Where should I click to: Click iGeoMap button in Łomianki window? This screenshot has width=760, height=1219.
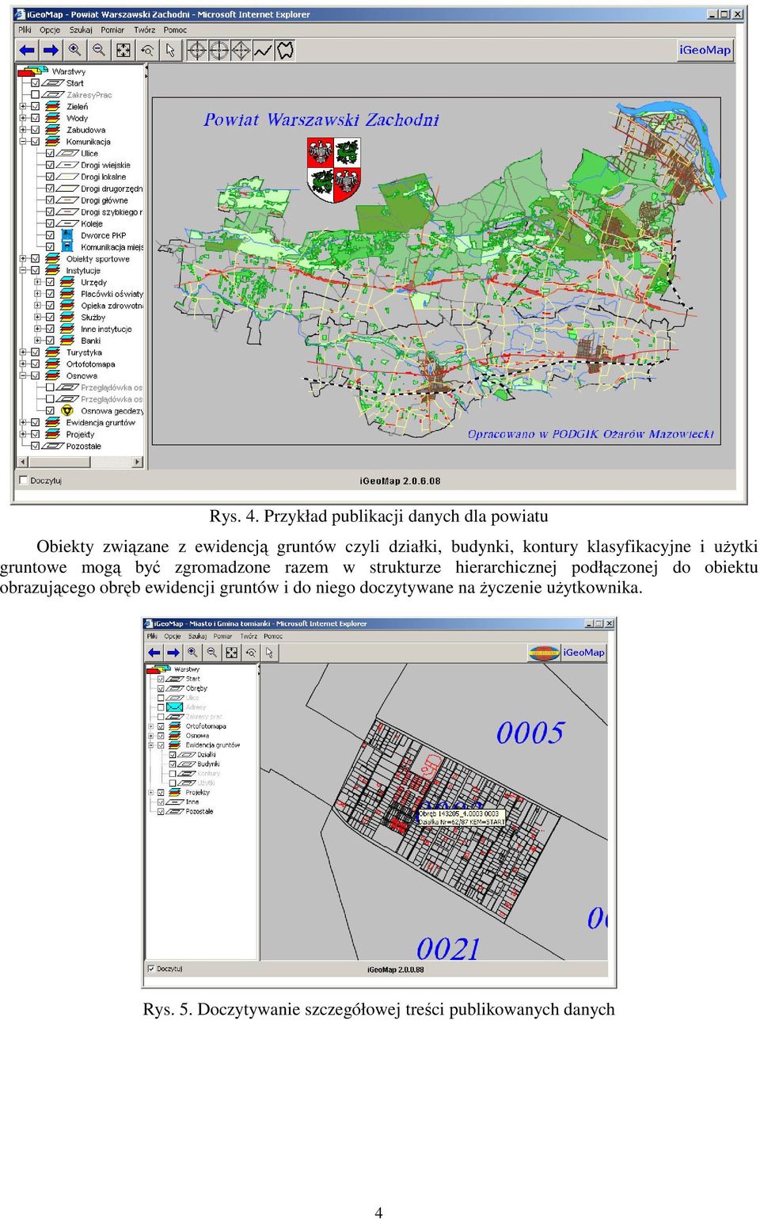pyautogui.click(x=583, y=653)
